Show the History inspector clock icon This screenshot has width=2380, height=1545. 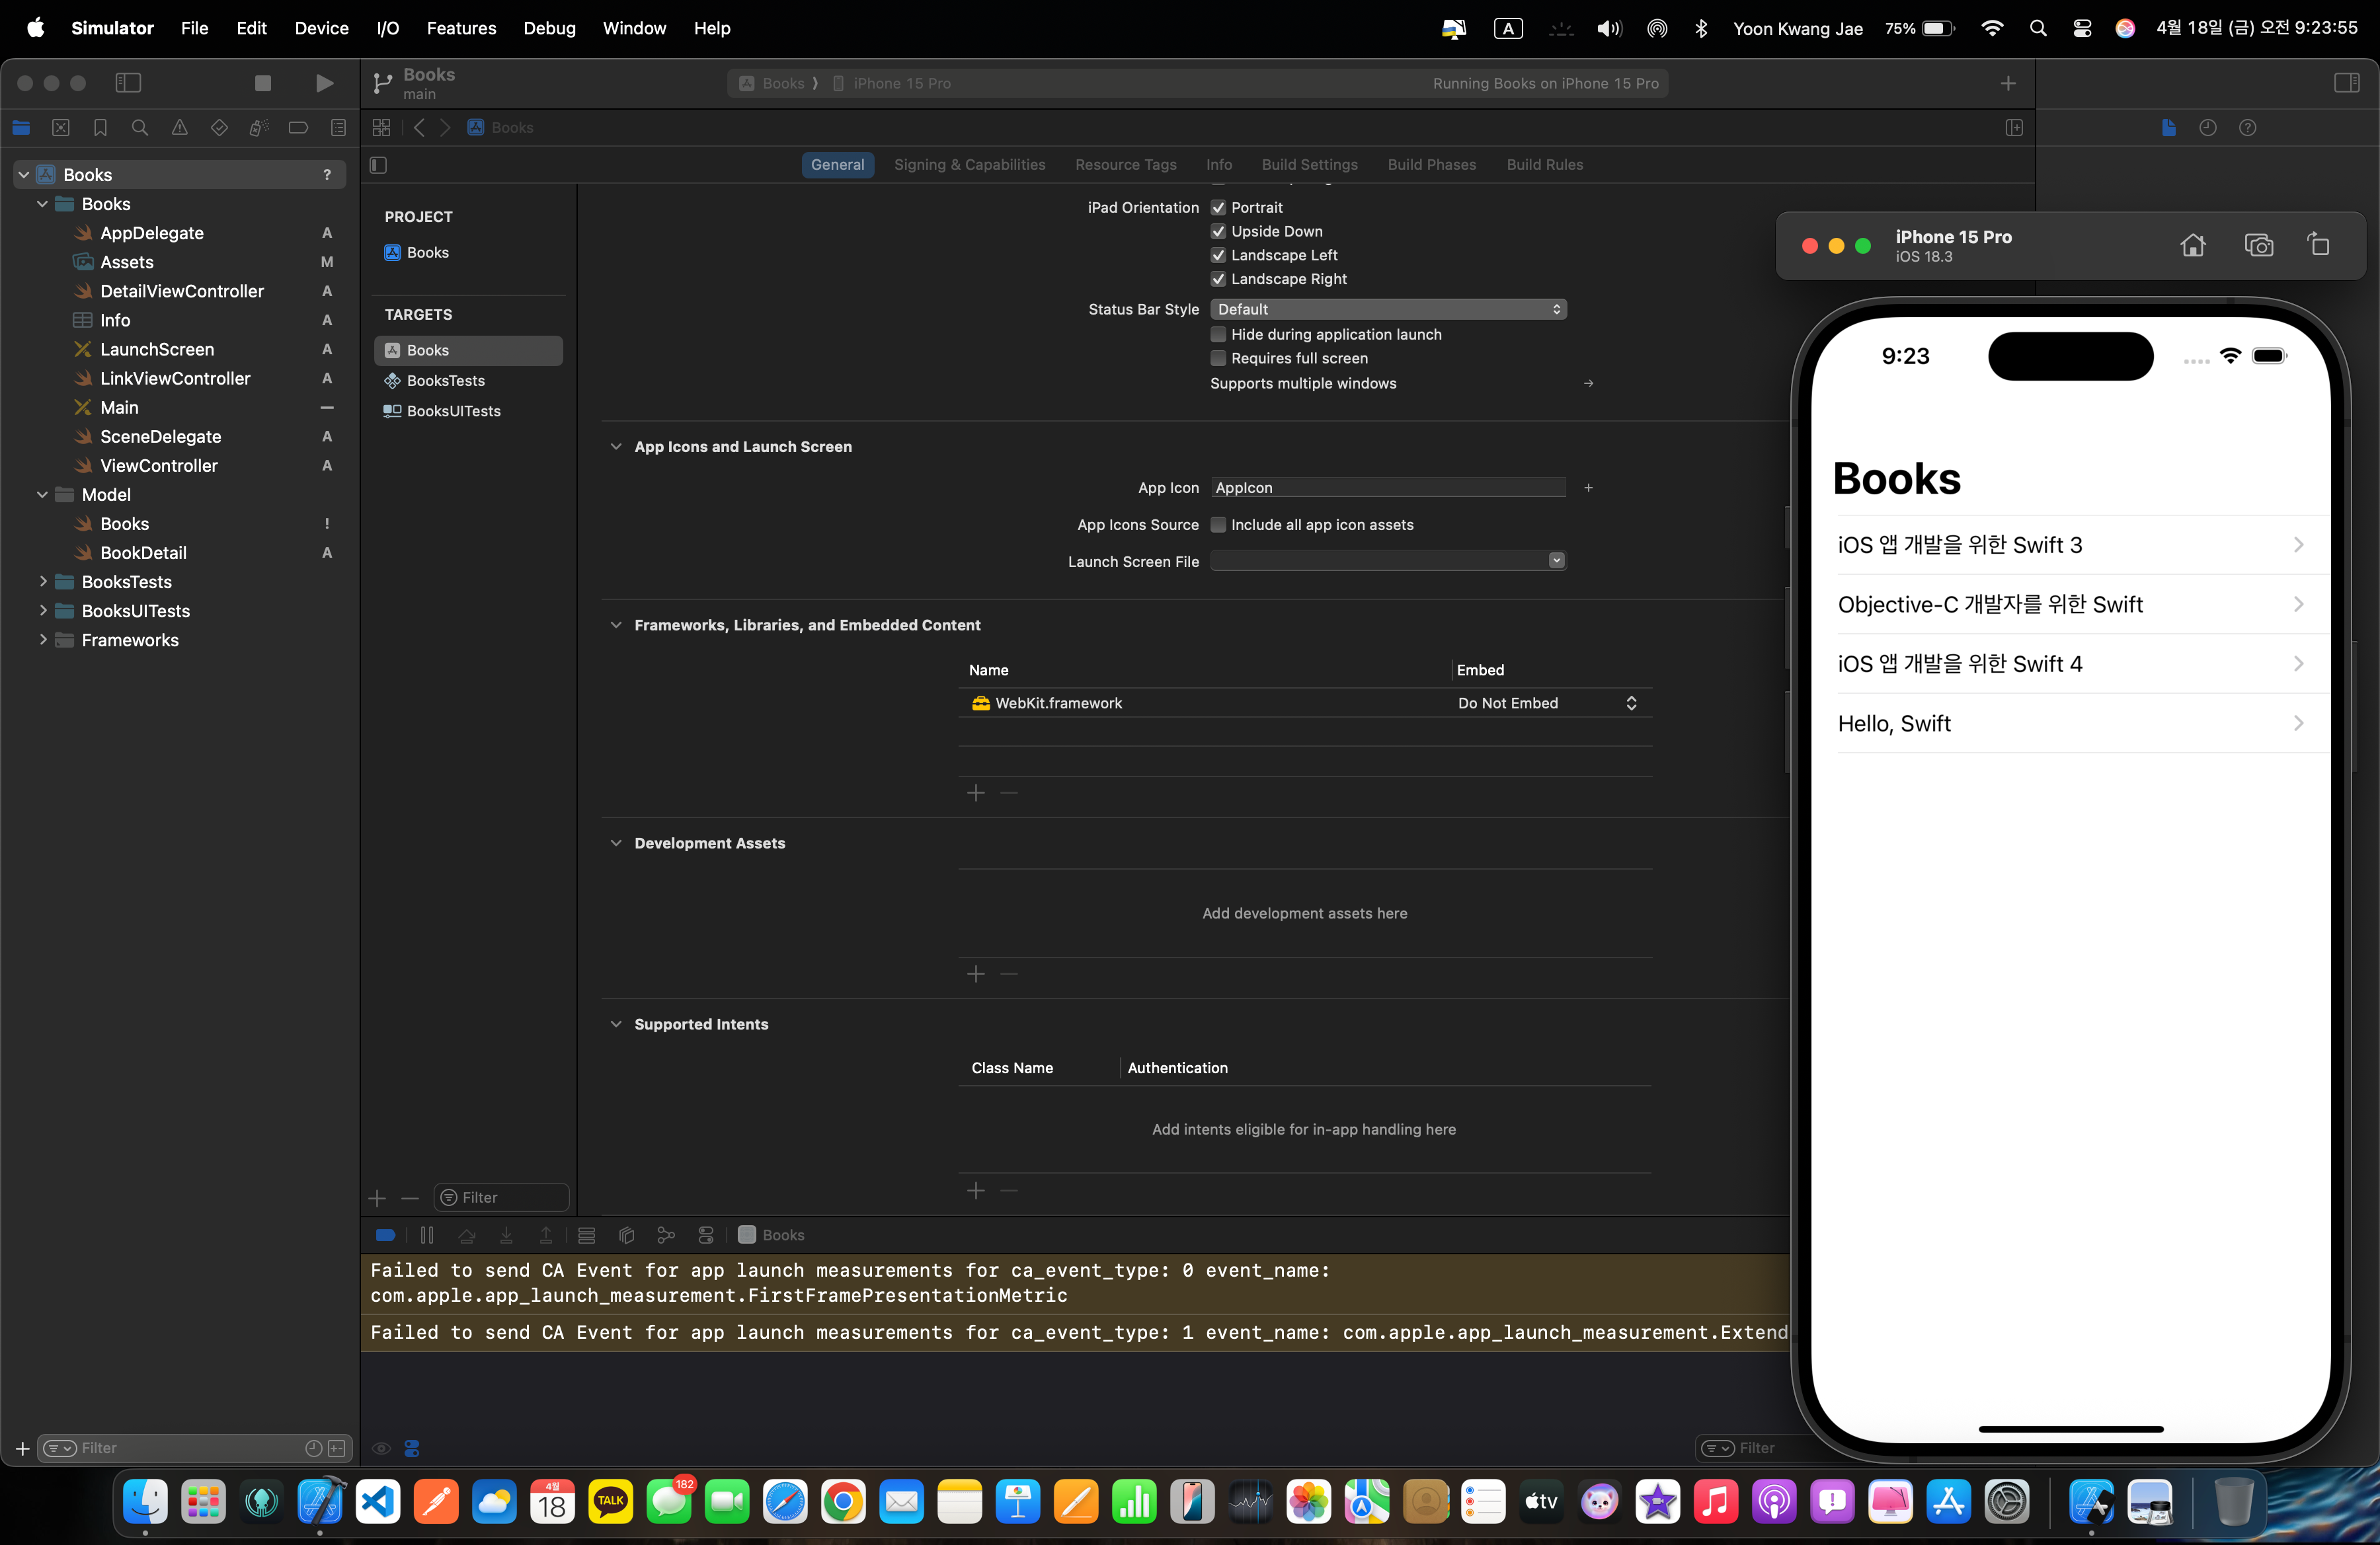(2208, 128)
